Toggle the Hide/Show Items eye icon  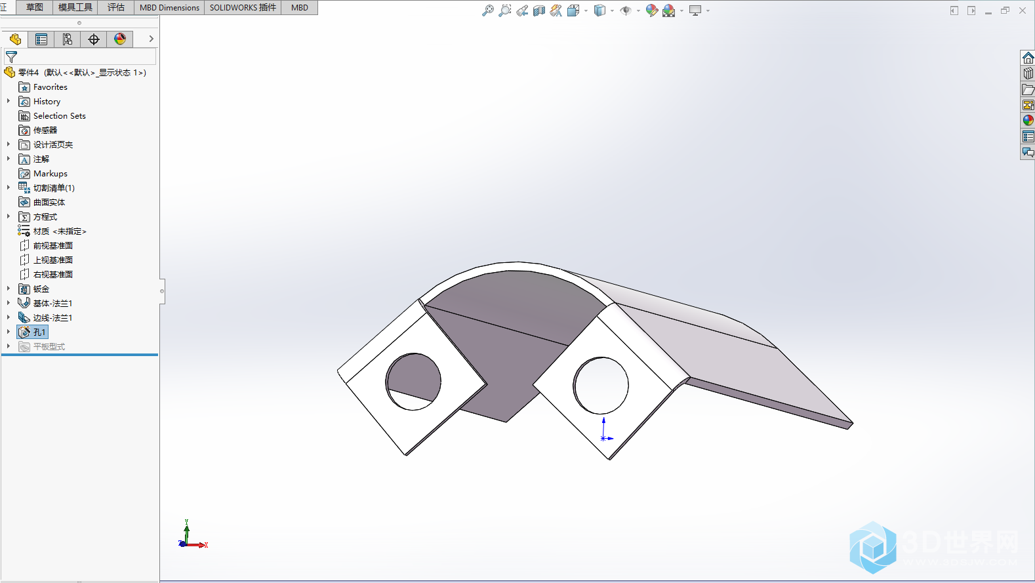click(x=626, y=10)
